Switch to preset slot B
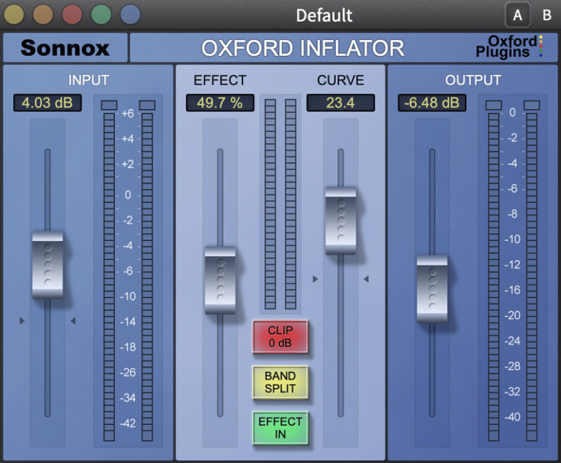This screenshot has height=463, width=561. pyautogui.click(x=546, y=15)
